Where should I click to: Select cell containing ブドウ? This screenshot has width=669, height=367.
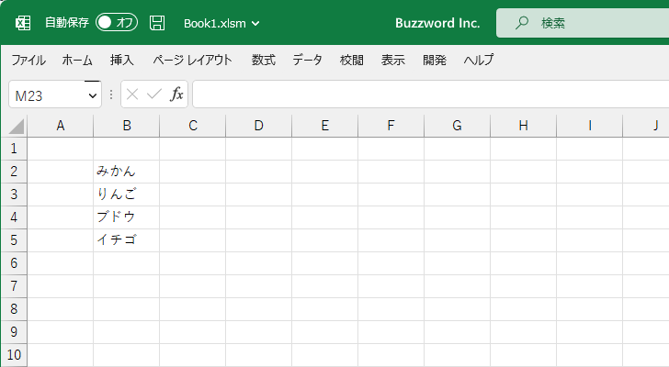click(126, 217)
